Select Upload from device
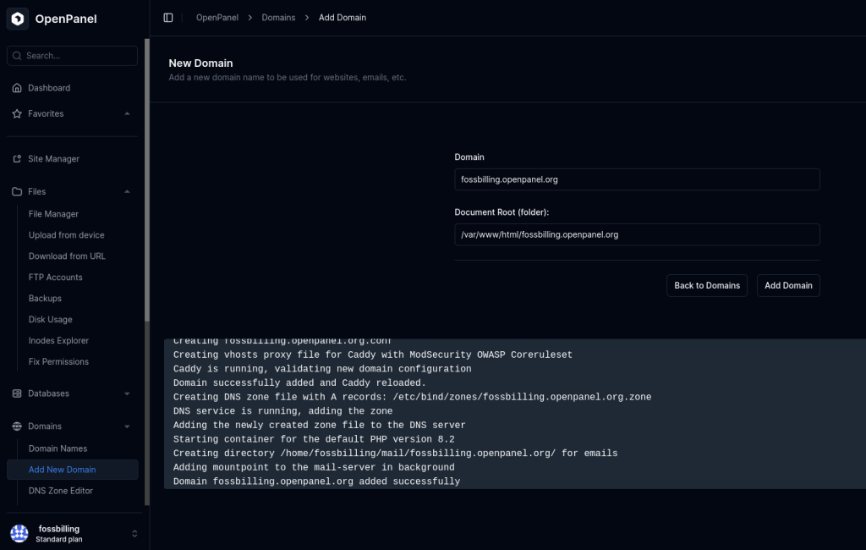Image resolution: width=866 pixels, height=550 pixels. coord(66,235)
